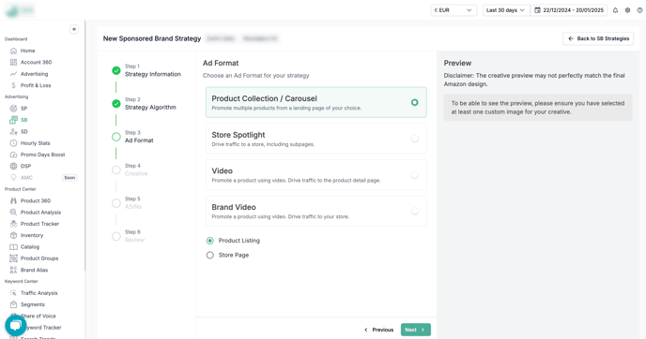Open the Brand Alias icon
Image resolution: width=646 pixels, height=339 pixels.
tap(13, 270)
